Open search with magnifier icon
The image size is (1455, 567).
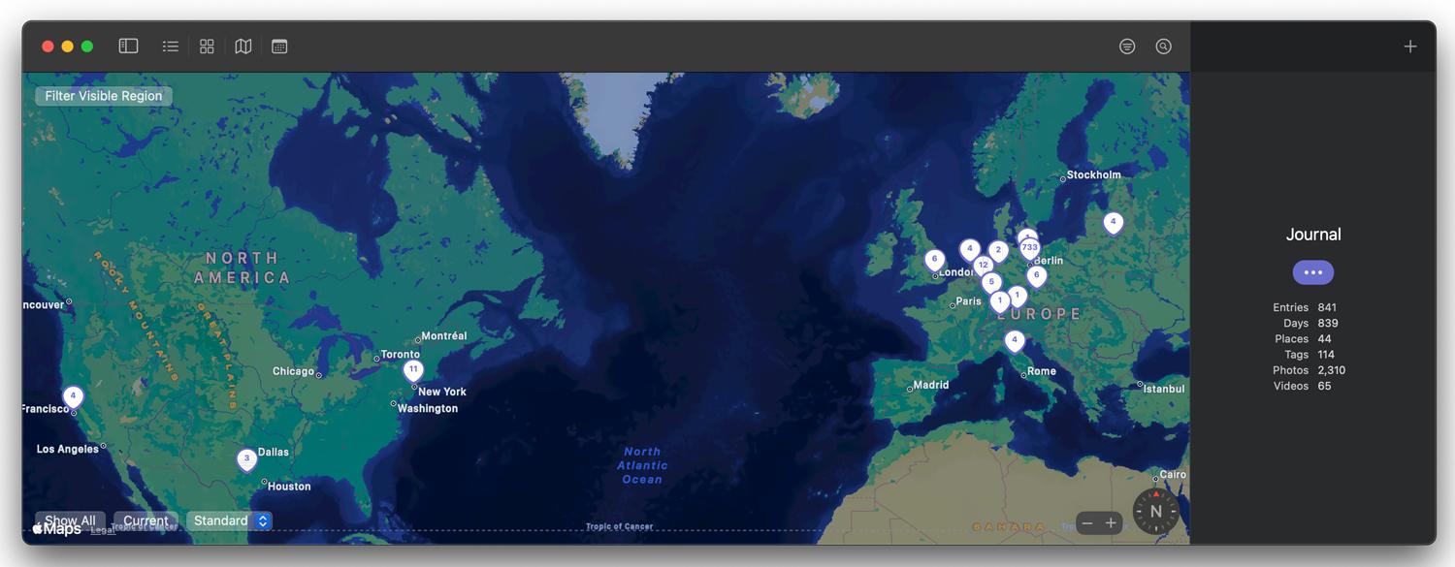click(x=1164, y=46)
